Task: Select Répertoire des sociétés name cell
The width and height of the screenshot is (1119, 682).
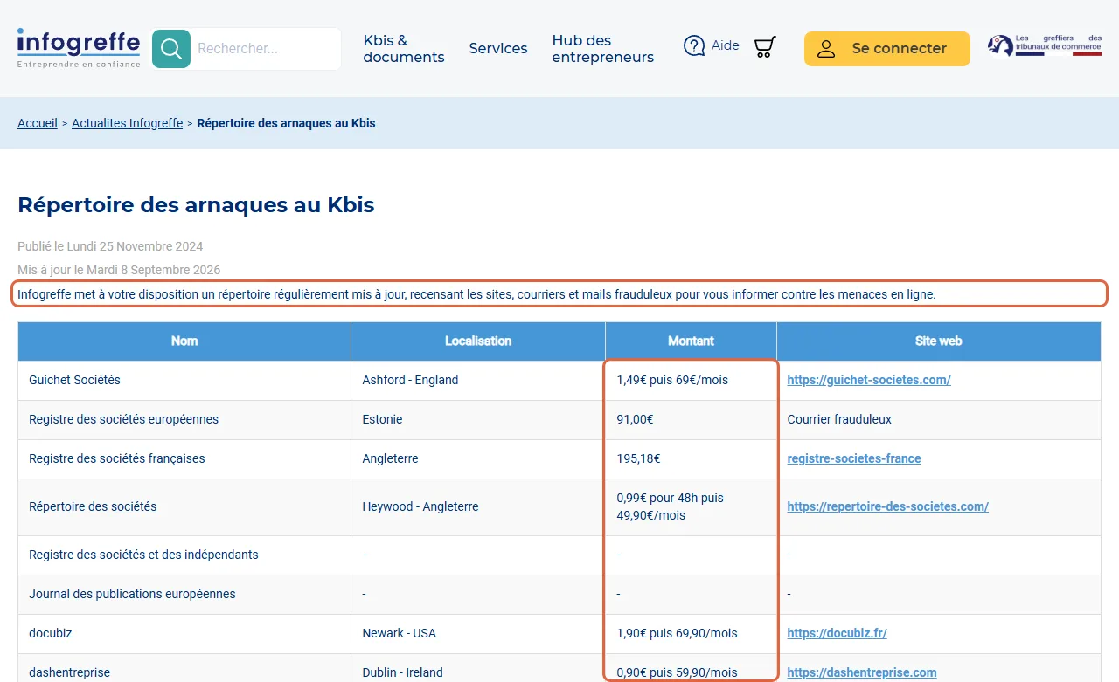Action: pos(184,507)
